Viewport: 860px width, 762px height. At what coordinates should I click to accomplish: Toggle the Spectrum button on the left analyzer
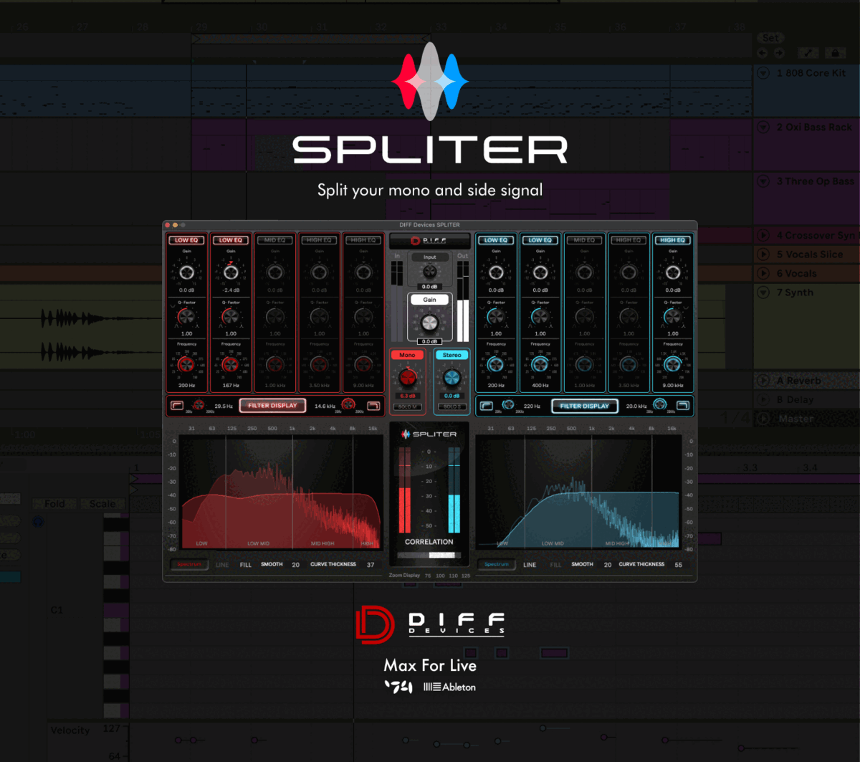coord(188,564)
